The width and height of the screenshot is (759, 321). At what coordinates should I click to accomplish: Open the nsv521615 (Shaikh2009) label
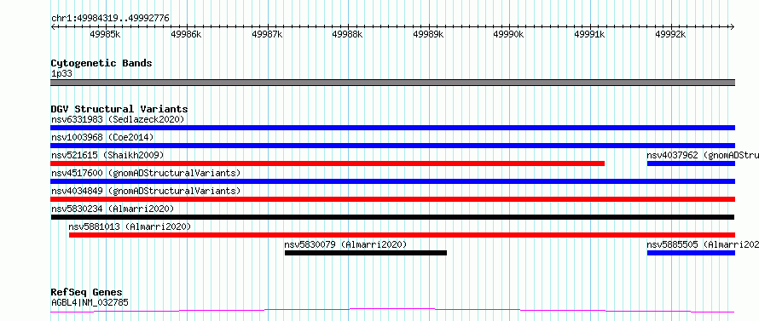tap(107, 155)
